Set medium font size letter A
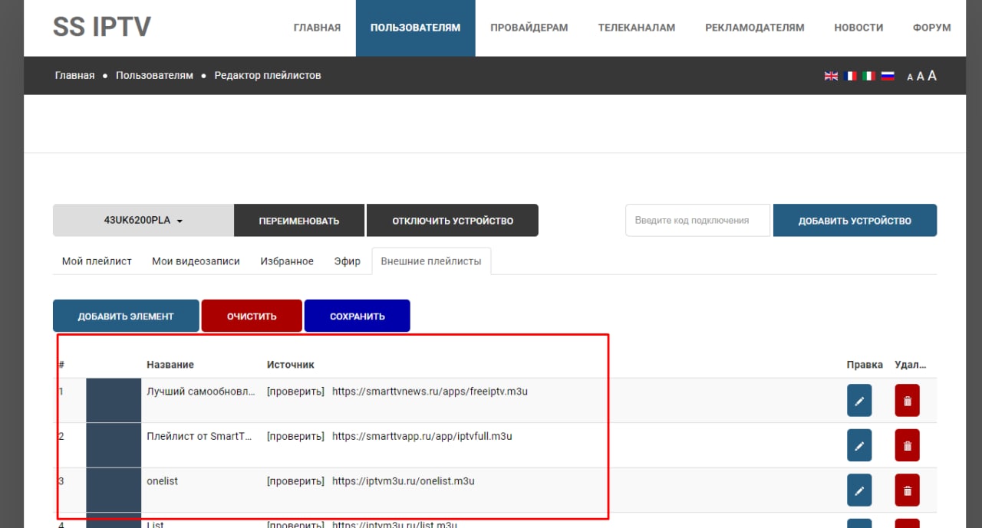Screen dimensions: 982x528 pyautogui.click(x=921, y=76)
